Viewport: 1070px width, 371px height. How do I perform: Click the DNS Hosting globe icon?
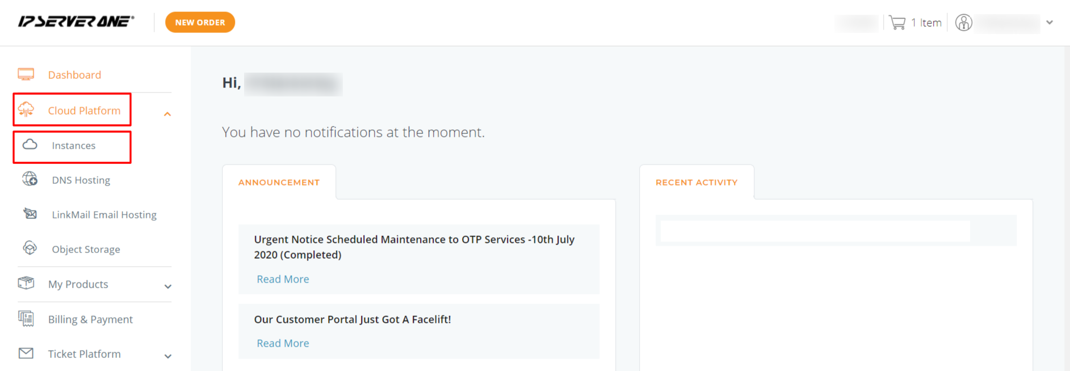(x=30, y=179)
